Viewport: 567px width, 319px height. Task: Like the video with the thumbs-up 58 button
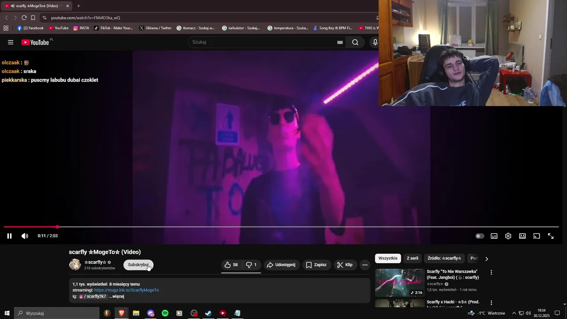[x=231, y=265]
